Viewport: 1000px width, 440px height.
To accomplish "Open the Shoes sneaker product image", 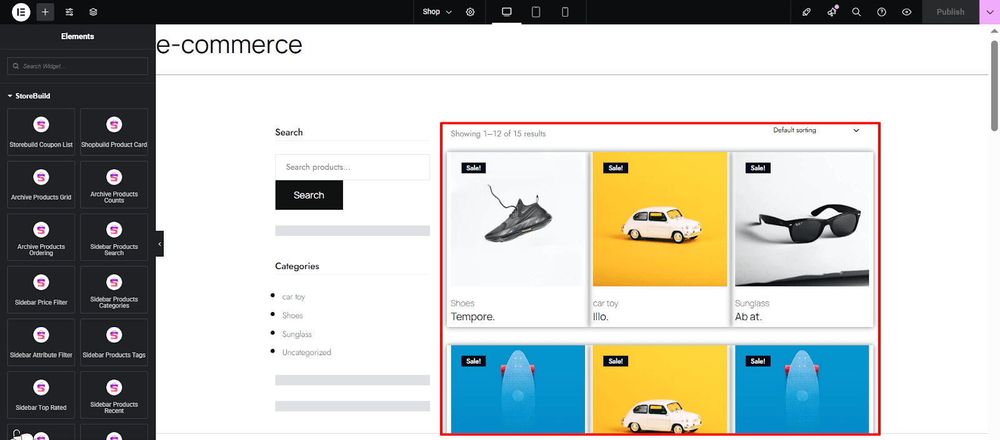I will (x=517, y=219).
